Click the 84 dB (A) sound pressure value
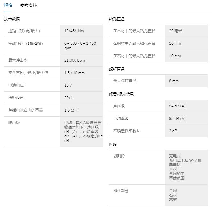212x209 pixels. click(x=177, y=106)
